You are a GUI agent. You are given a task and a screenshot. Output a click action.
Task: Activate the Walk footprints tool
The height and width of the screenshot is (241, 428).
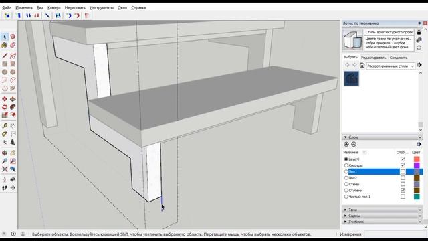pyautogui.click(x=5, y=188)
